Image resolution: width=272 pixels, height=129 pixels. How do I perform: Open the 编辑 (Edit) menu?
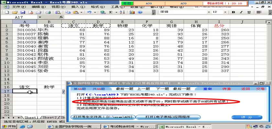pyautogui.click(x=39, y=7)
